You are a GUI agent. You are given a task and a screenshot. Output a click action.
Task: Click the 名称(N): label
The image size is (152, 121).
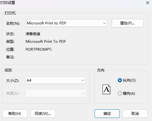13,24
